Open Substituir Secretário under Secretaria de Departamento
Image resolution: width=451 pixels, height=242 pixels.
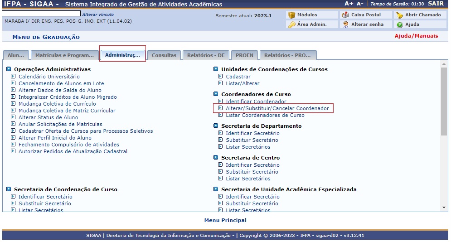tap(252, 140)
